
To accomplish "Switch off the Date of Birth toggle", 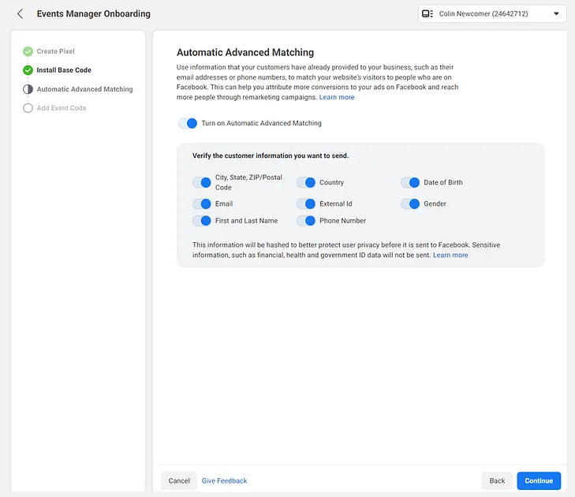I will tap(410, 182).
